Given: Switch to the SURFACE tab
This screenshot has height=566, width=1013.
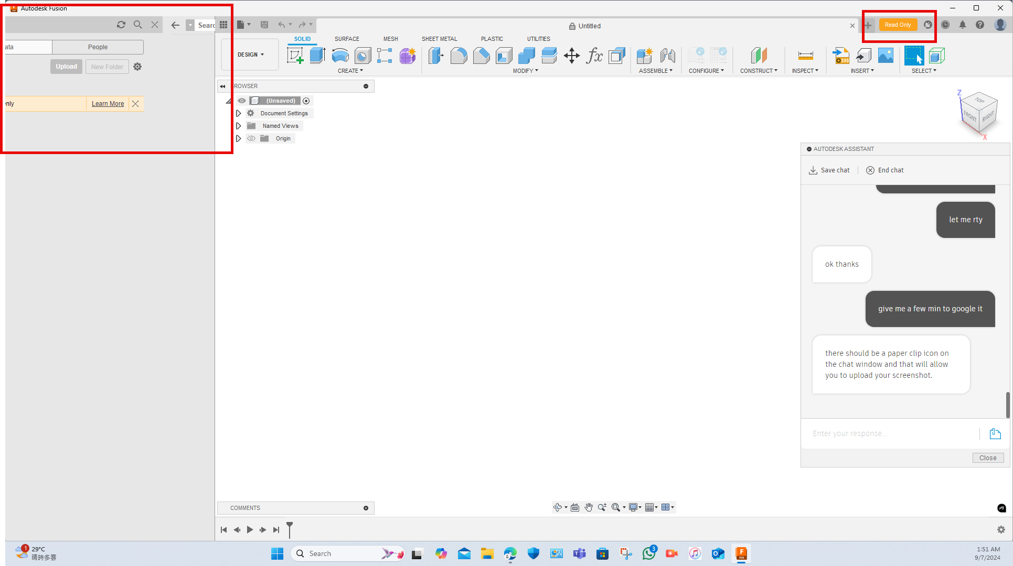Looking at the screenshot, I should [x=347, y=39].
